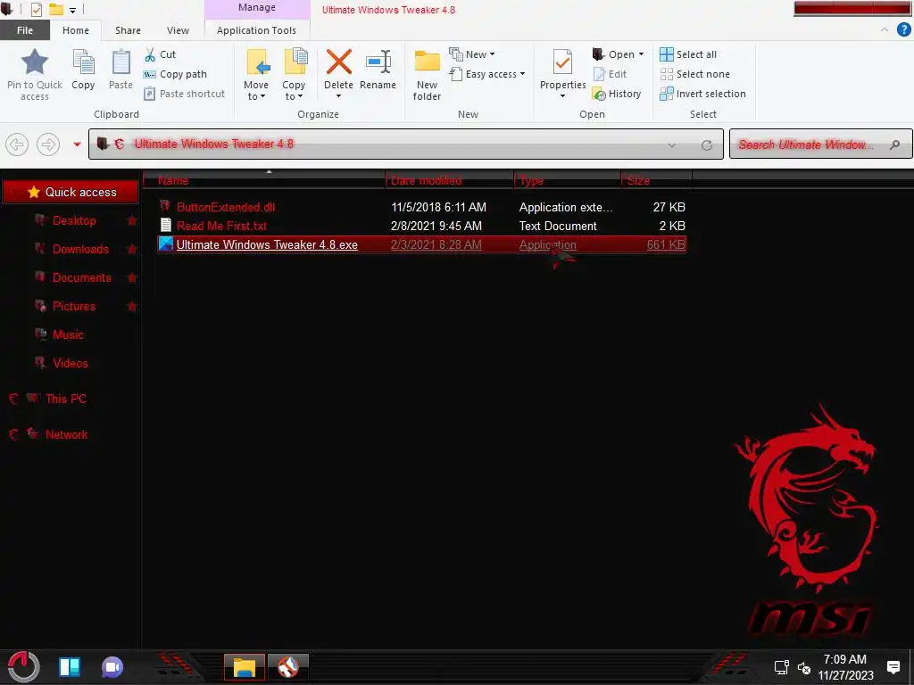Rename the selected file

pos(378,70)
